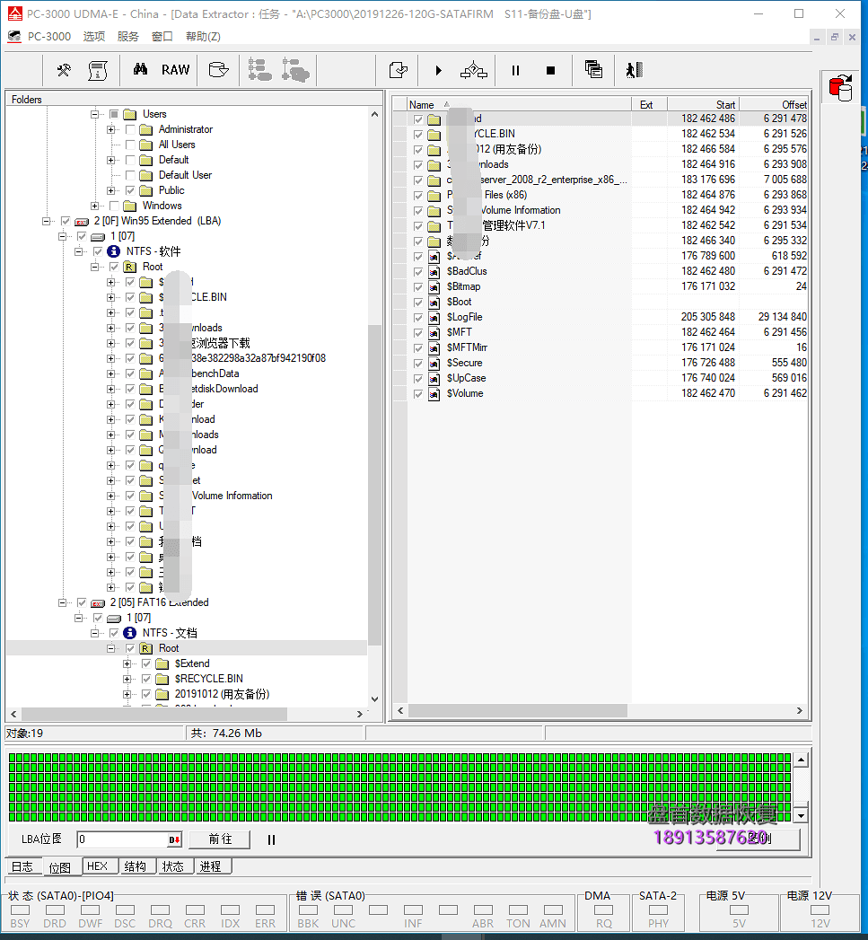Click the $MFT file icon
Image resolution: width=868 pixels, height=940 pixels.
(x=434, y=333)
